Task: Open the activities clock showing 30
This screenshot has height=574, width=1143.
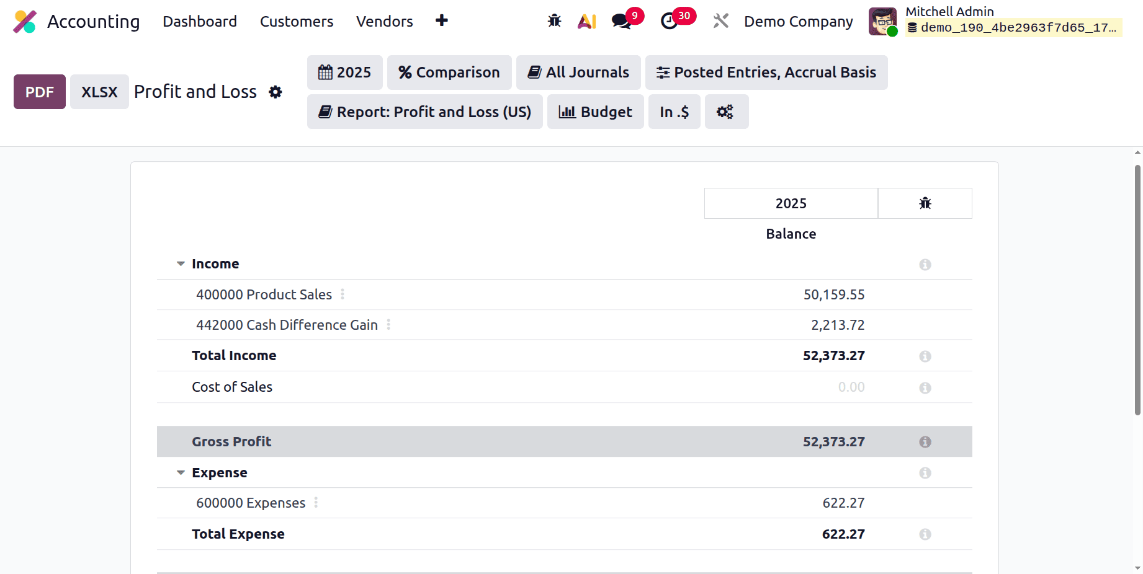Action: 669,20
